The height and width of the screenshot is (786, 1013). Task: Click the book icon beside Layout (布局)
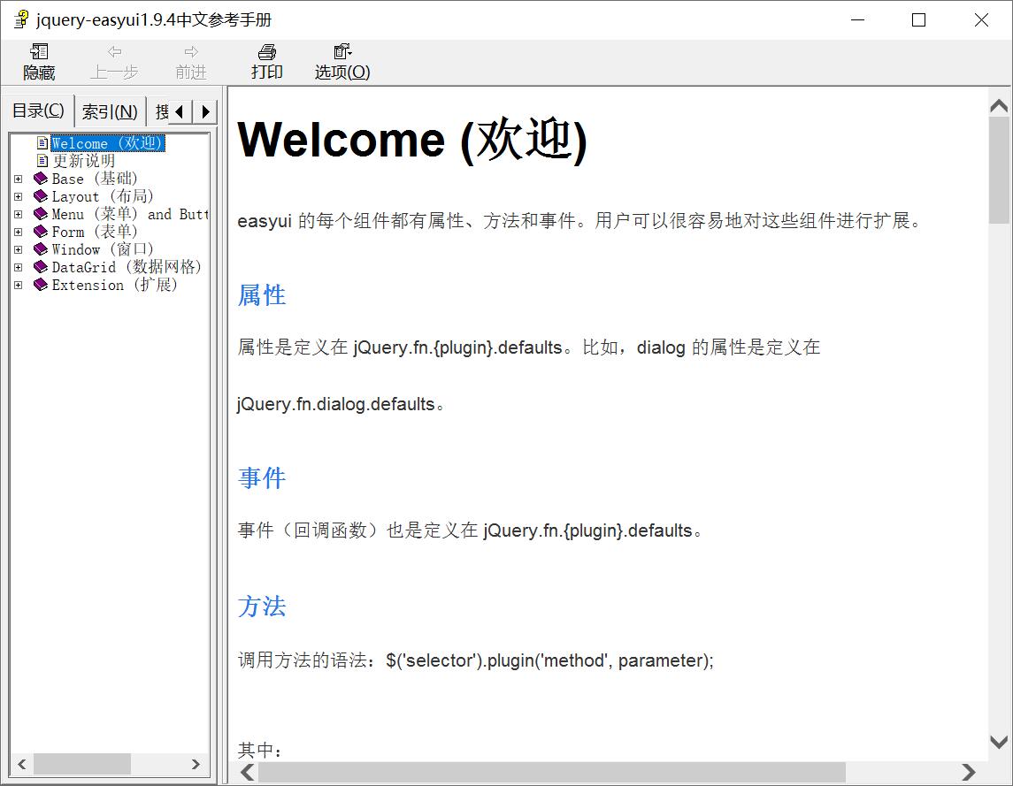(41, 195)
